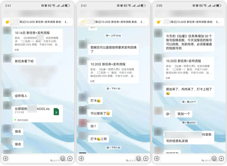Screen dimensions: 227x166
Task: Tap the 剪辑完可以直接按照要求发布回填了 message
Action: (113, 50)
